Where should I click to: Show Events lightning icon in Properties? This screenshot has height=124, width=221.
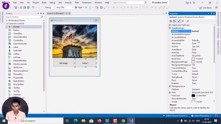click(x=183, y=21)
